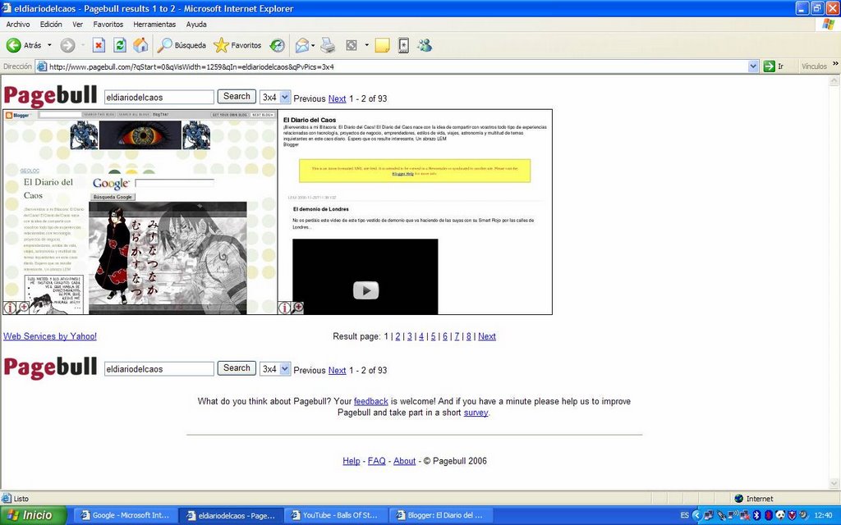Image resolution: width=841 pixels, height=525 pixels.
Task: Click the info icon on the second thumbnail
Action: pos(284,308)
